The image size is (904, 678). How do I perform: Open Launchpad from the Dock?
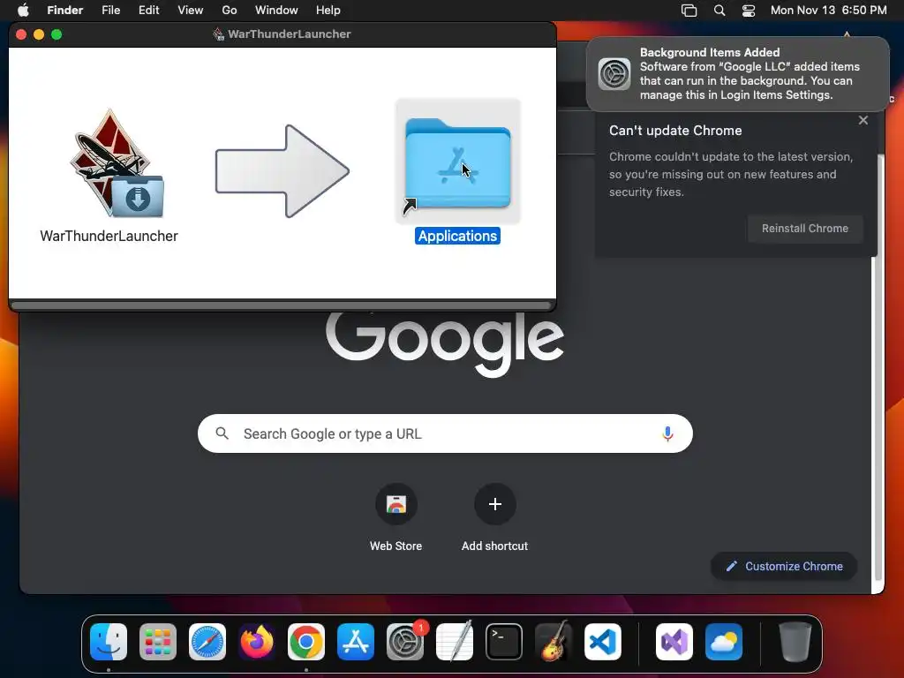coord(158,642)
